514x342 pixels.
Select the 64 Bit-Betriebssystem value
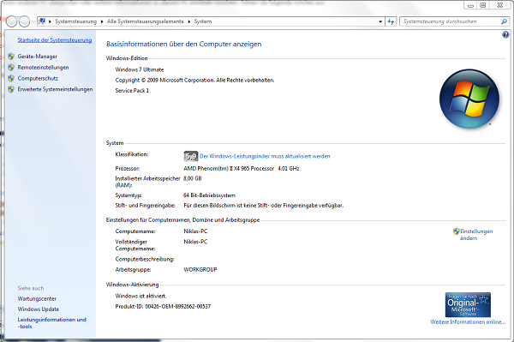pyautogui.click(x=209, y=195)
